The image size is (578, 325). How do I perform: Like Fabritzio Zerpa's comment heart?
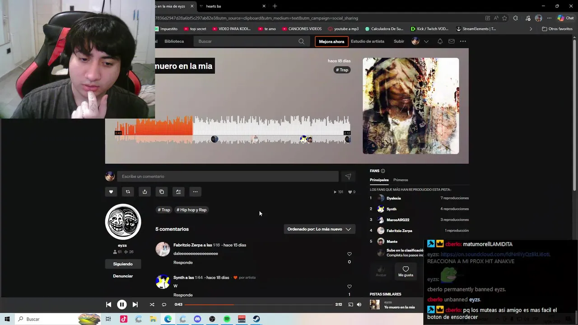[x=349, y=254]
